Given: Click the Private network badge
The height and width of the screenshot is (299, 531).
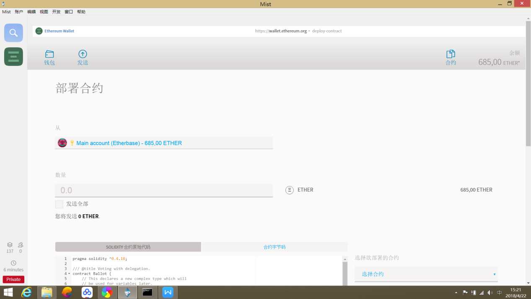Looking at the screenshot, I should 13,279.
